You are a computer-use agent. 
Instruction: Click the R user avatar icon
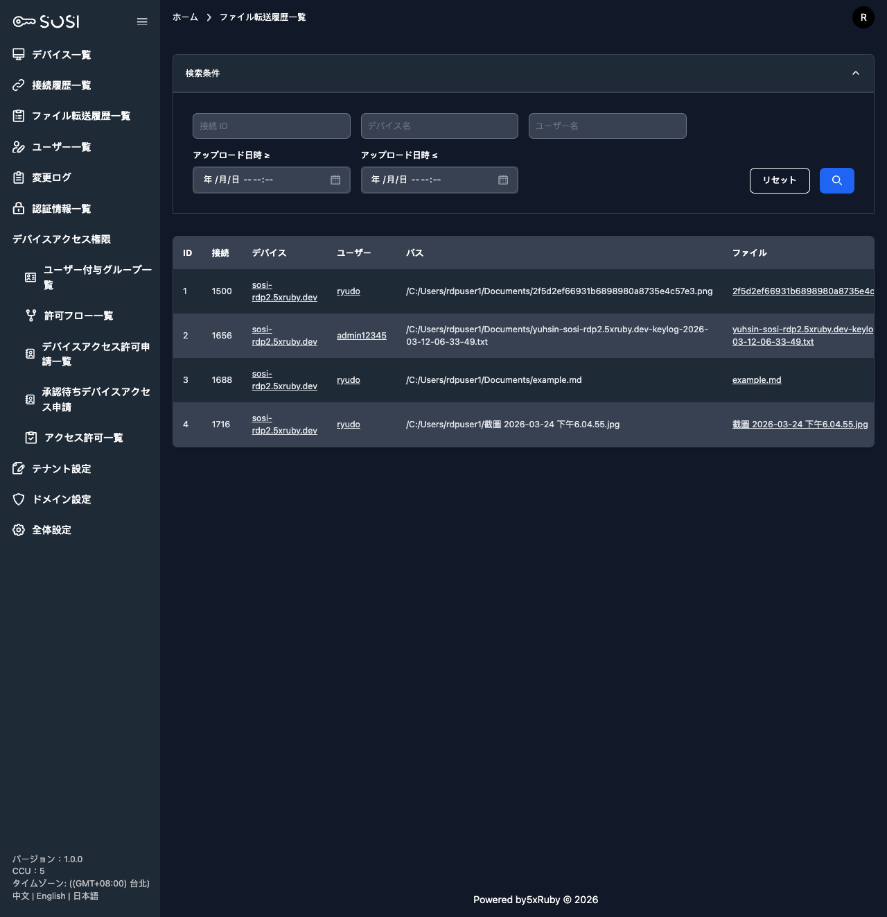pyautogui.click(x=863, y=17)
